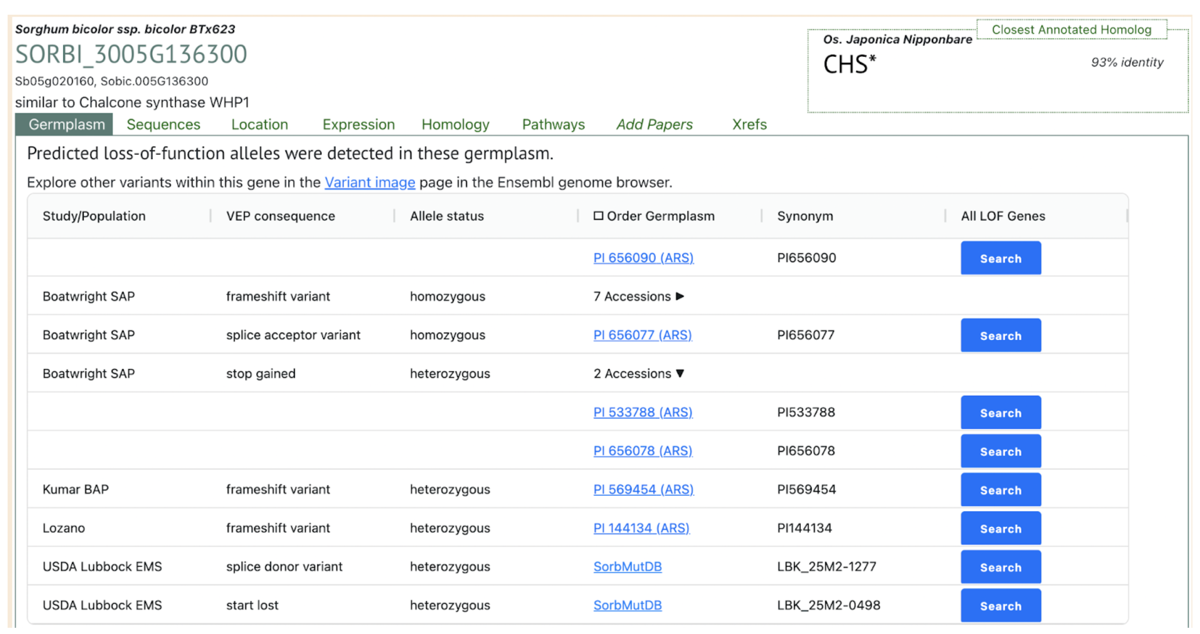Follow the Variant image link
The image size is (1200, 634).
(x=370, y=182)
